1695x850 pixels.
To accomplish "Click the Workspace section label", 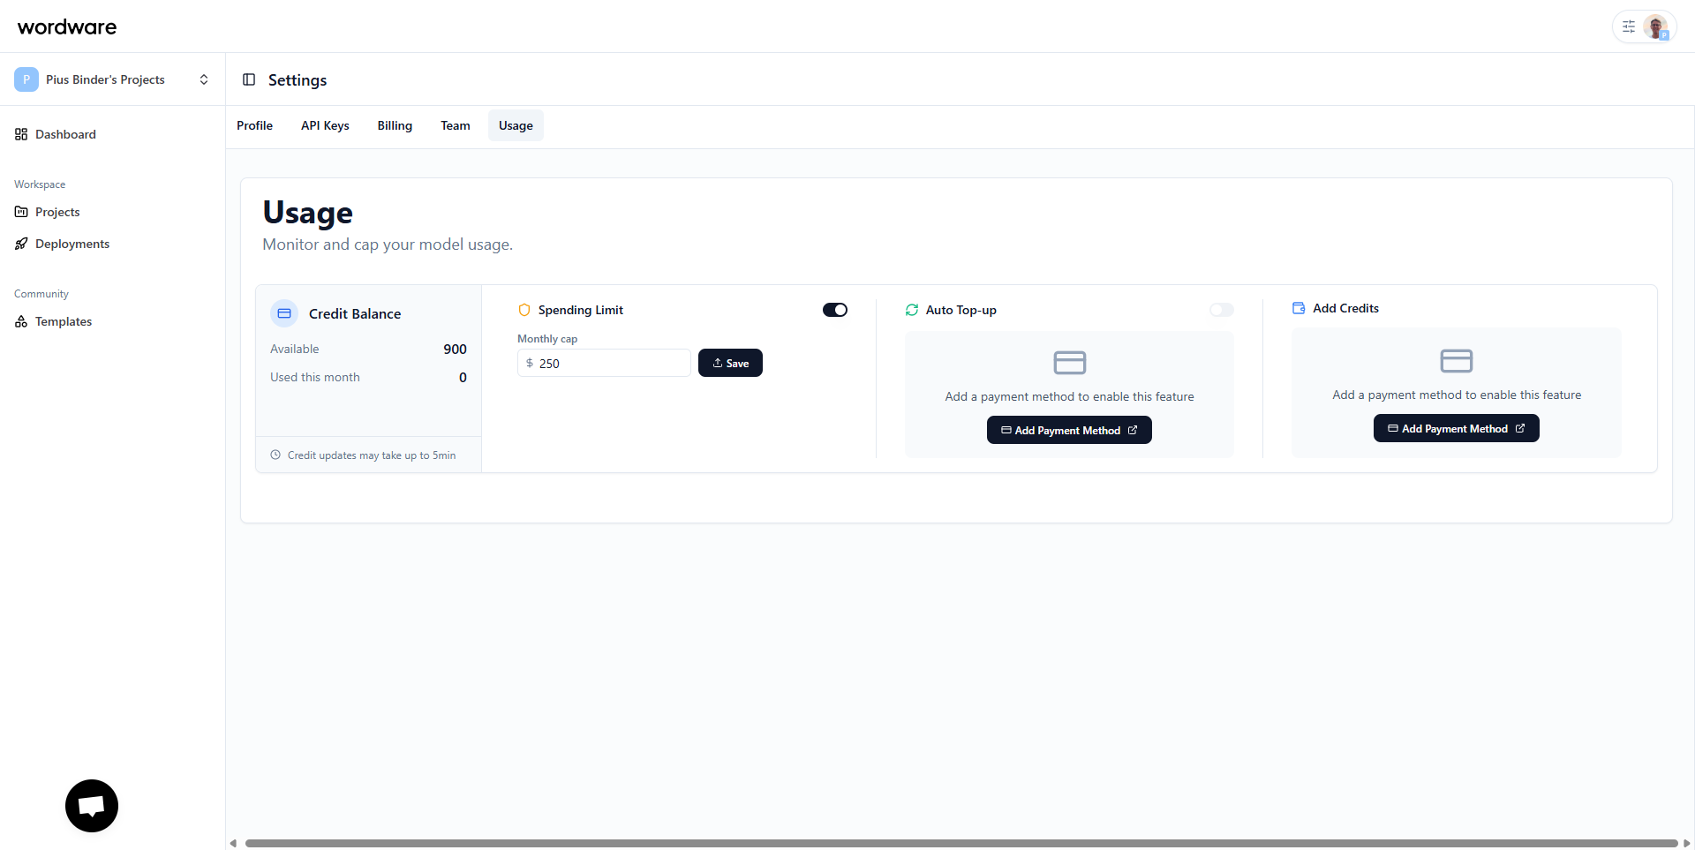I will click(40, 184).
